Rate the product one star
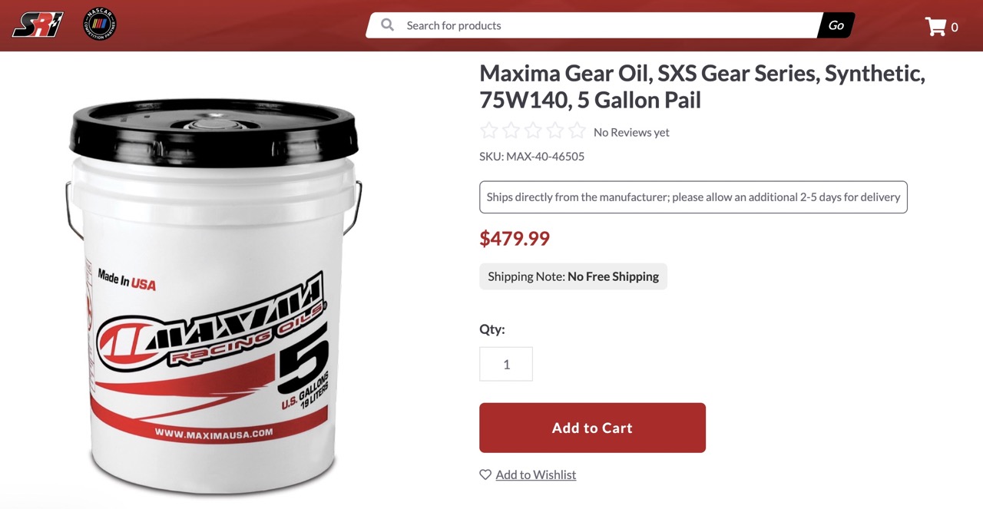 point(489,131)
